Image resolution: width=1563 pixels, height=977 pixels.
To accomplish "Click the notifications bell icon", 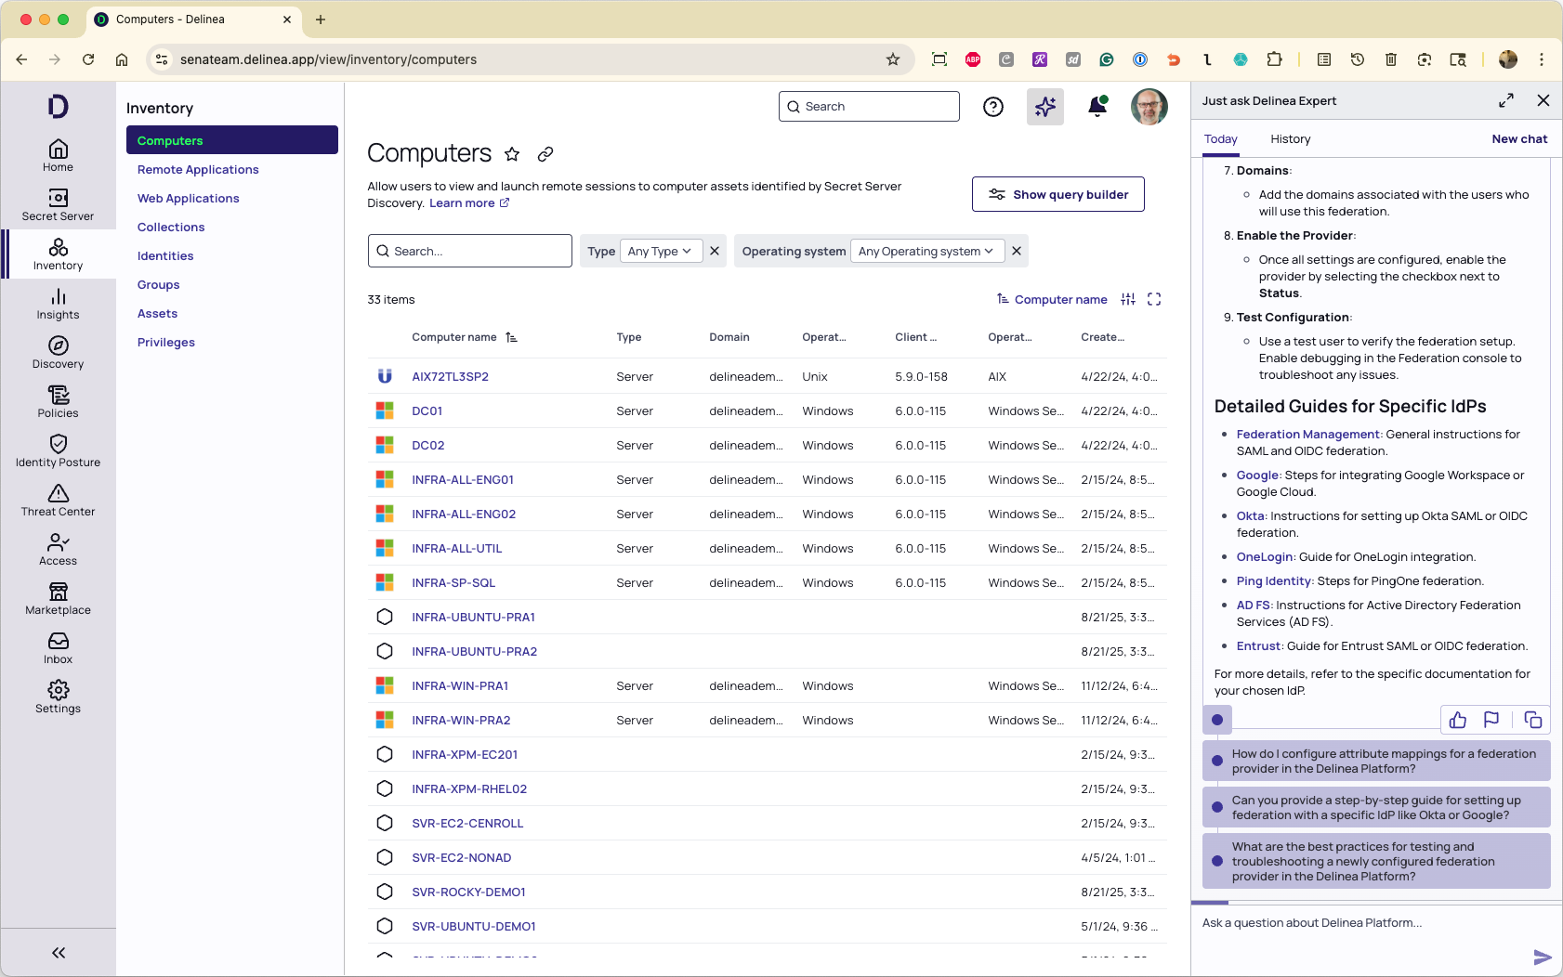I will click(x=1097, y=107).
